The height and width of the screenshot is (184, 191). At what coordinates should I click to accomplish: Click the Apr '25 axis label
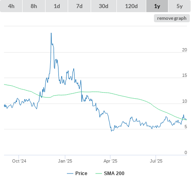click(x=110, y=161)
